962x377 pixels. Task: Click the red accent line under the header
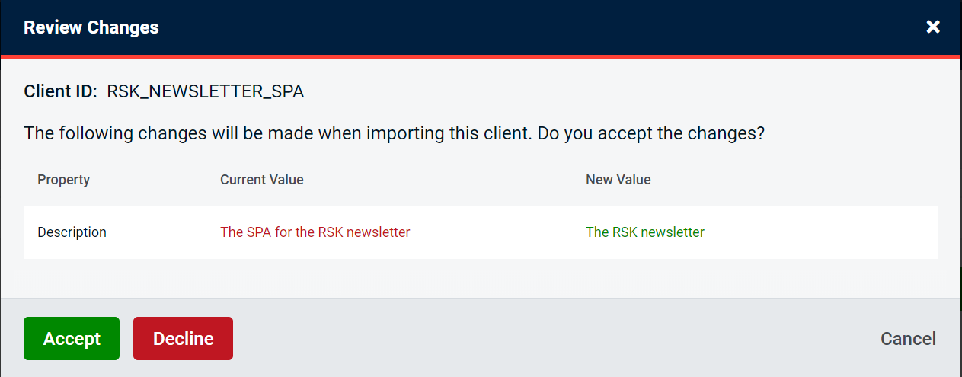click(480, 56)
